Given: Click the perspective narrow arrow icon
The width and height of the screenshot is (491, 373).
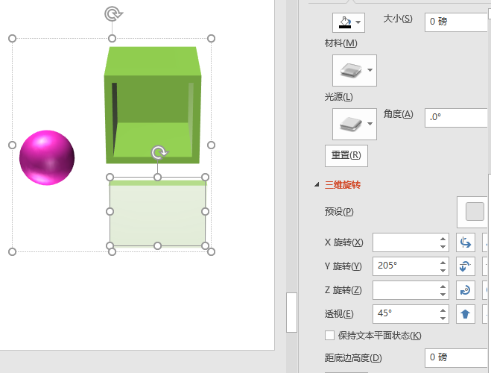Looking at the screenshot, I should point(466,314).
